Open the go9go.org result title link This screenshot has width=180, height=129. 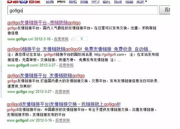(x=46, y=76)
